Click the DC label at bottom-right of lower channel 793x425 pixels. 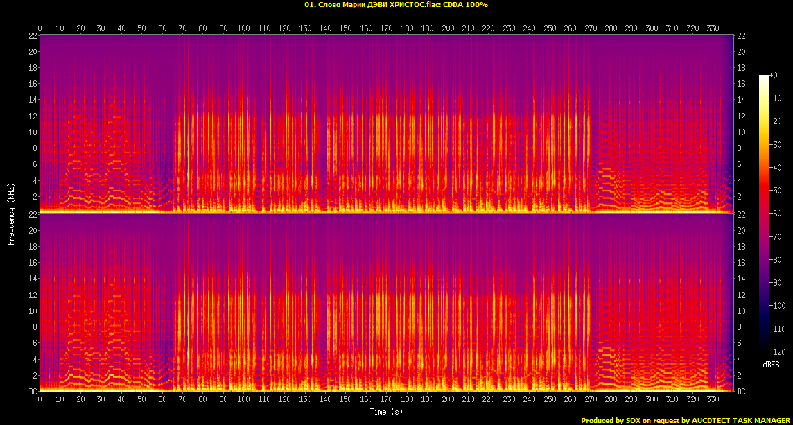click(x=741, y=392)
